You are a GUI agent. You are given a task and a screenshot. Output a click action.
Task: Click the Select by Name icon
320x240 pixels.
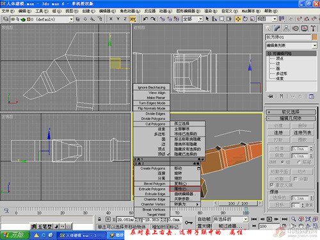pos(214,19)
